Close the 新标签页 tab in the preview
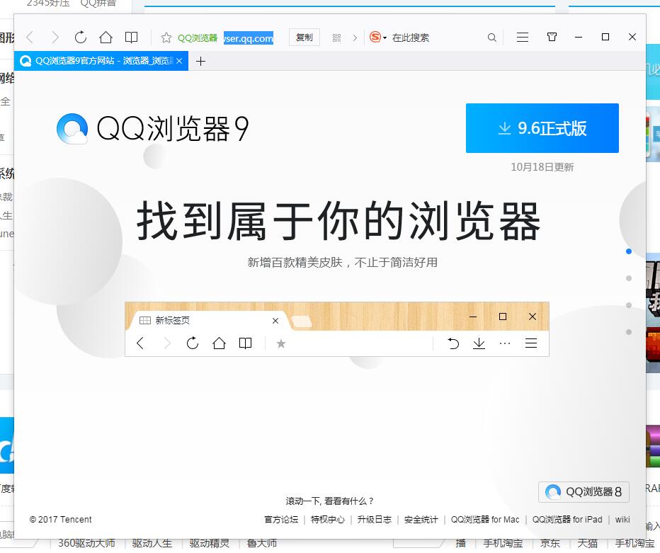Viewport: 660px width, 553px height. click(x=275, y=321)
